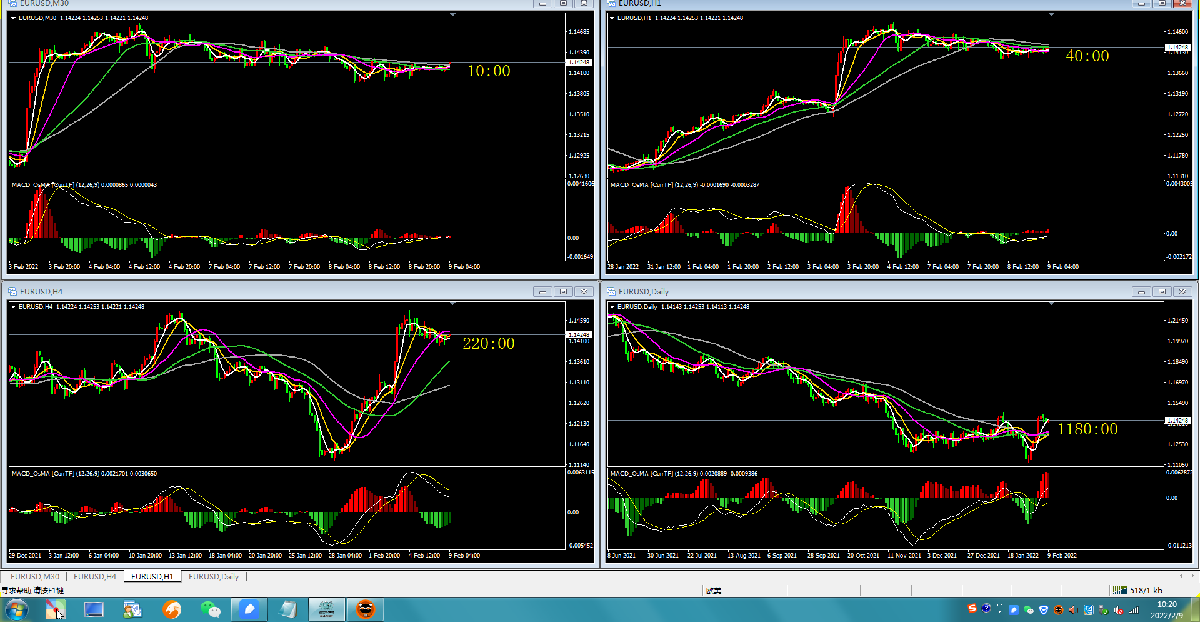This screenshot has height=622, width=1200.
Task: Minimize the EURUSD,Daily chart window
Action: [x=1141, y=291]
